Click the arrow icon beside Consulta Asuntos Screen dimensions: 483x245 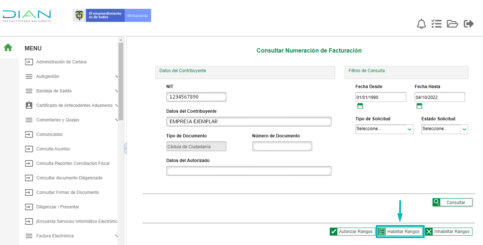[x=29, y=149]
